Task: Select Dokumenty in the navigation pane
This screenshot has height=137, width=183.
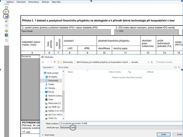Action: [51, 81]
